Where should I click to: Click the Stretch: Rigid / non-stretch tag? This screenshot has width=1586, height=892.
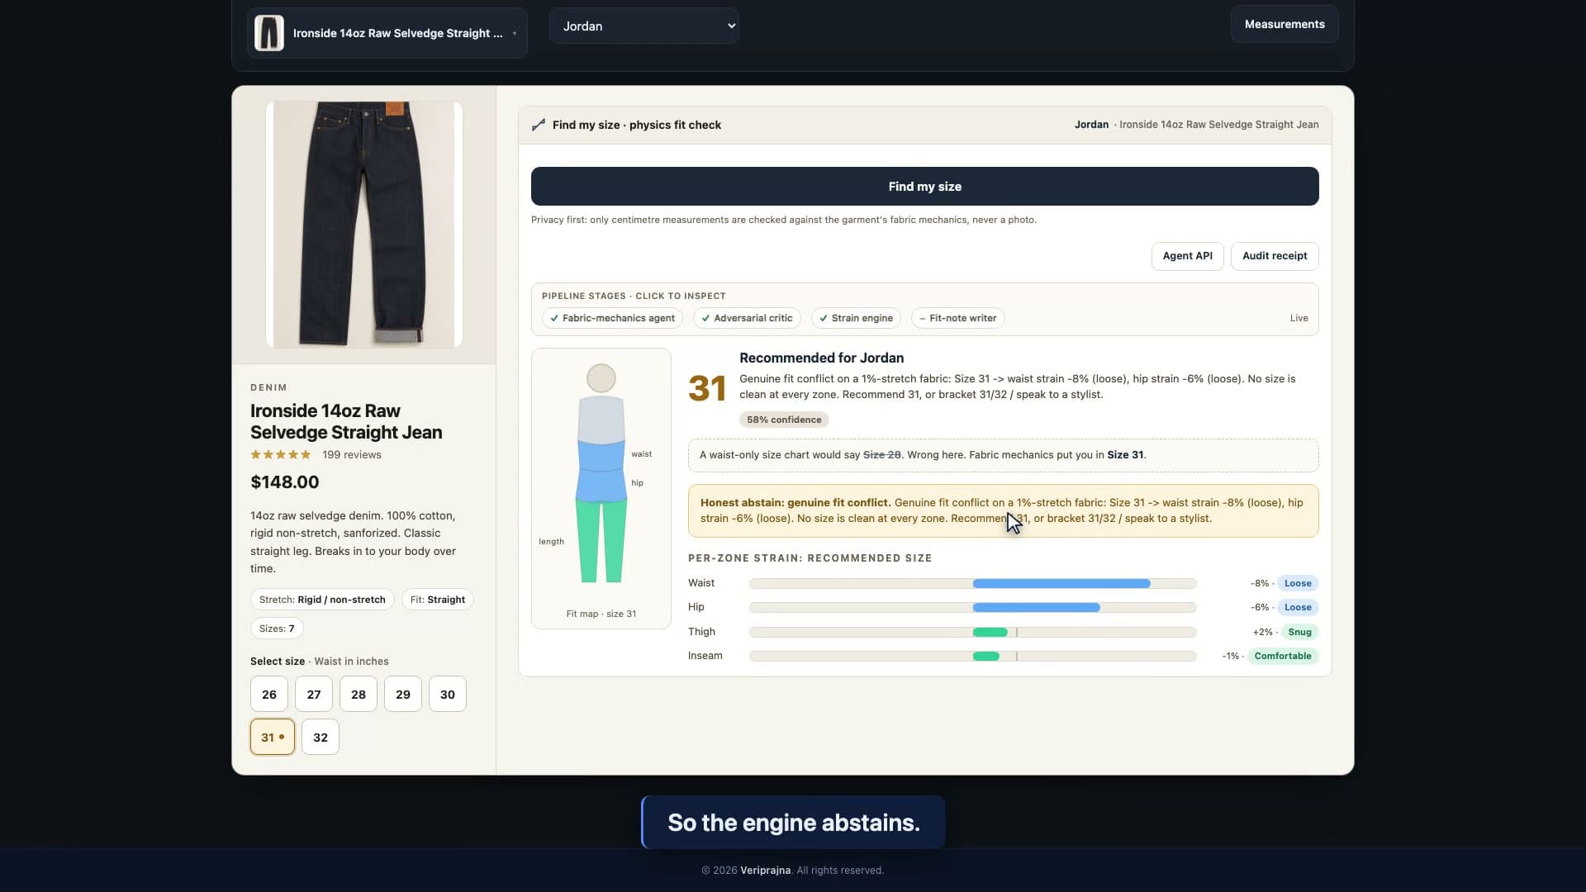pyautogui.click(x=322, y=600)
